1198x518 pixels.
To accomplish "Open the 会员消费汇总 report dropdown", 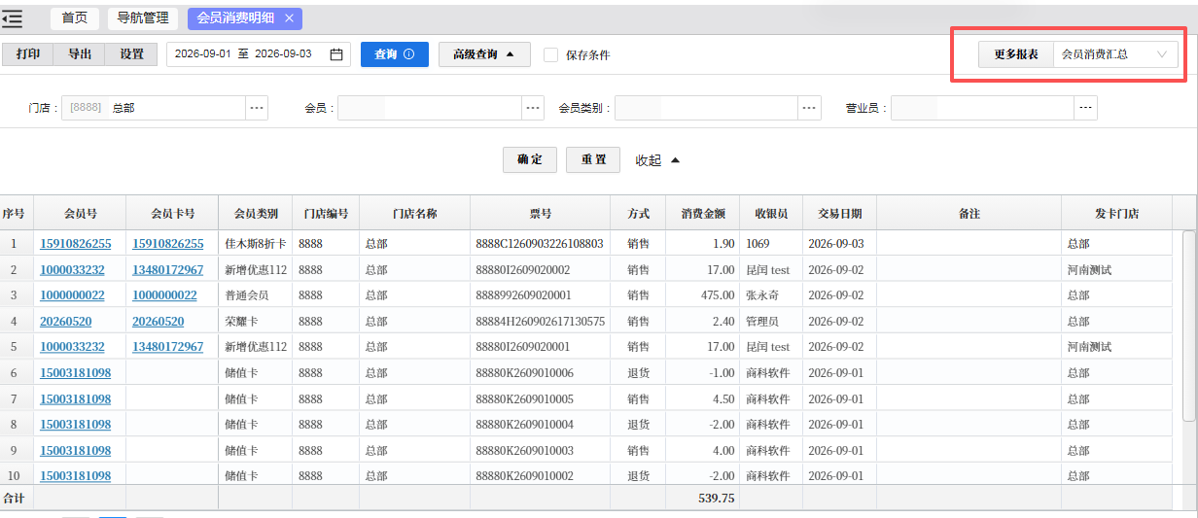I will coord(1114,54).
